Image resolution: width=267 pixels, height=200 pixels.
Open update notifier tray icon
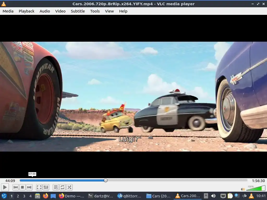(237, 196)
